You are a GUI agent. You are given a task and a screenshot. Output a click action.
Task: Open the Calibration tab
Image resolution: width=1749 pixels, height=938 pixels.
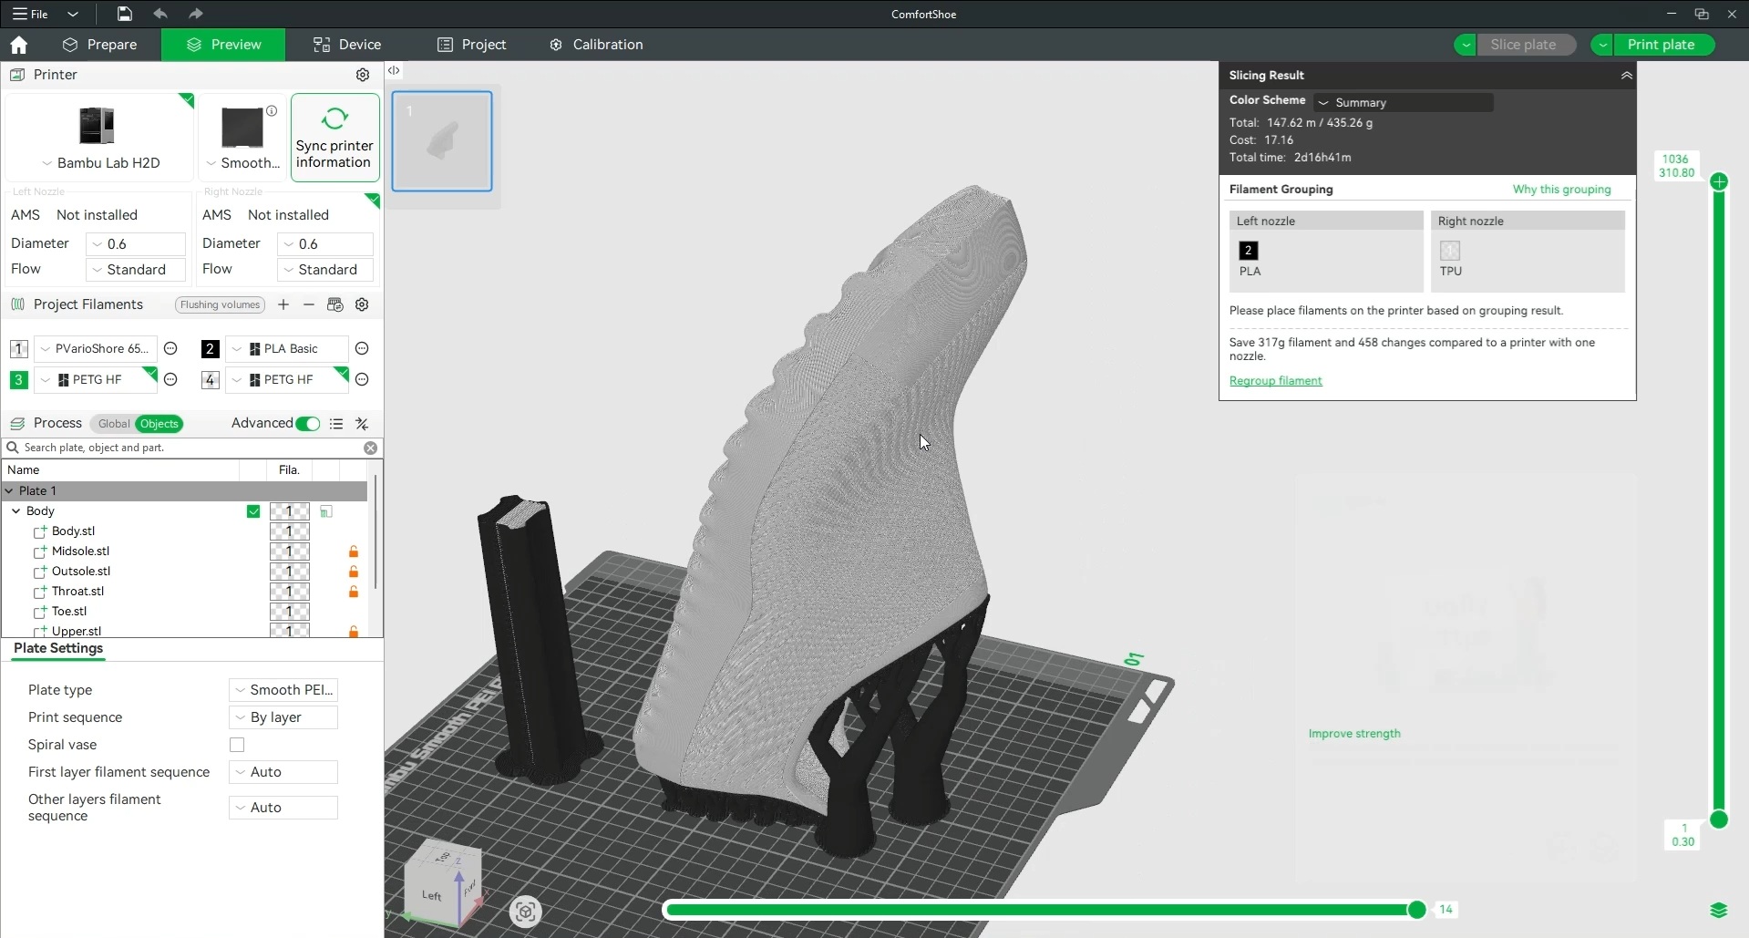[596, 45]
